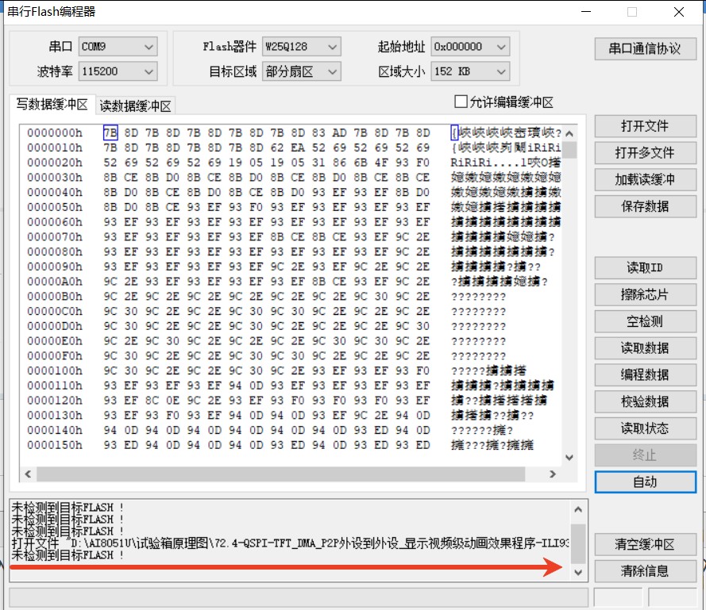Click the 保存数据 button
This screenshot has height=610, width=706.
point(645,206)
